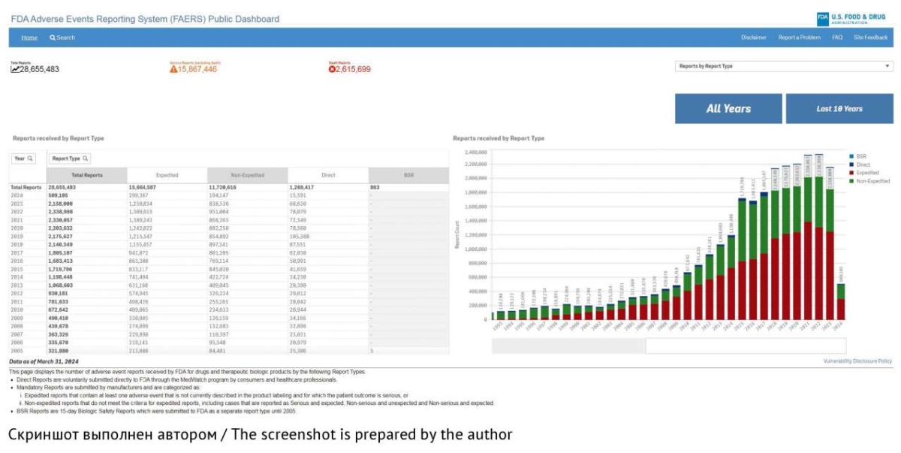Click the Total Reports trend-line icon
This screenshot has width=901, height=453.
(14, 69)
